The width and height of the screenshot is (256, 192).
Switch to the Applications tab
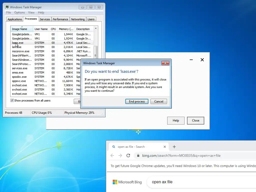click(x=15, y=19)
